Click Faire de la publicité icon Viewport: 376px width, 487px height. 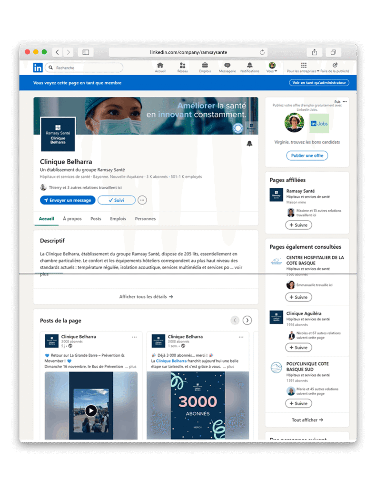pyautogui.click(x=335, y=68)
